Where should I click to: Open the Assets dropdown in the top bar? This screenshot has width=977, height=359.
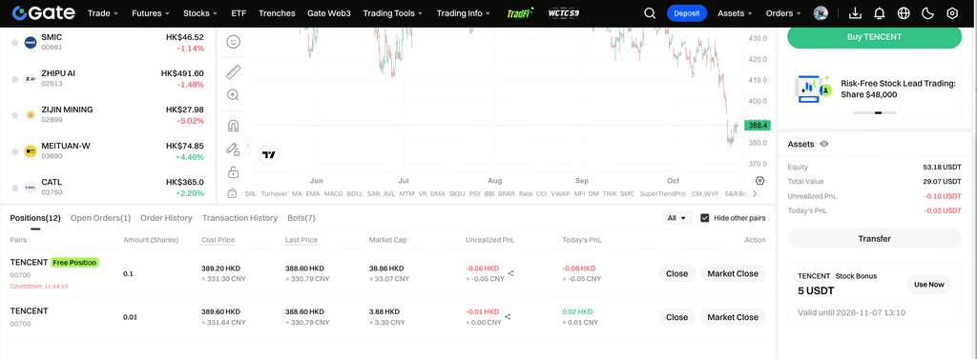point(735,13)
